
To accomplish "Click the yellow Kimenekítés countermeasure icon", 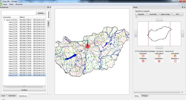I will click(172, 56).
